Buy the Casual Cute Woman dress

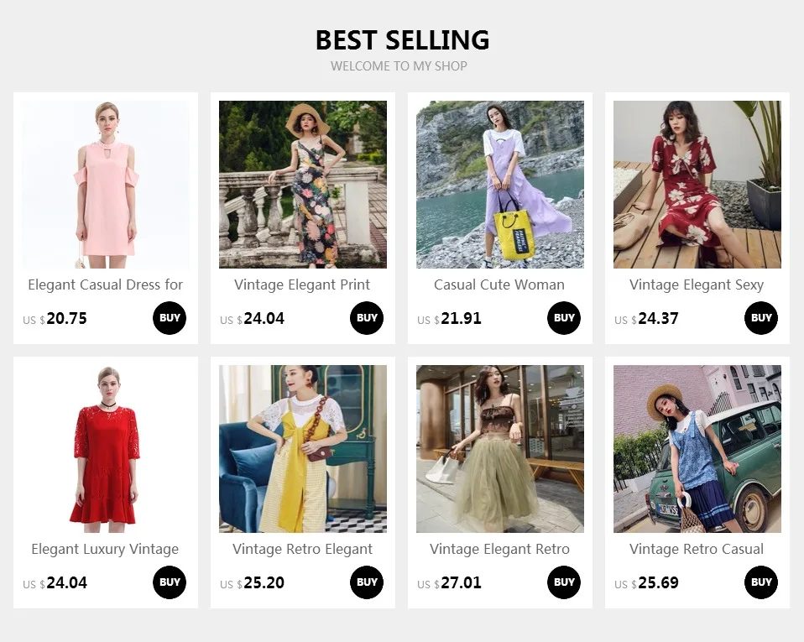tap(564, 318)
